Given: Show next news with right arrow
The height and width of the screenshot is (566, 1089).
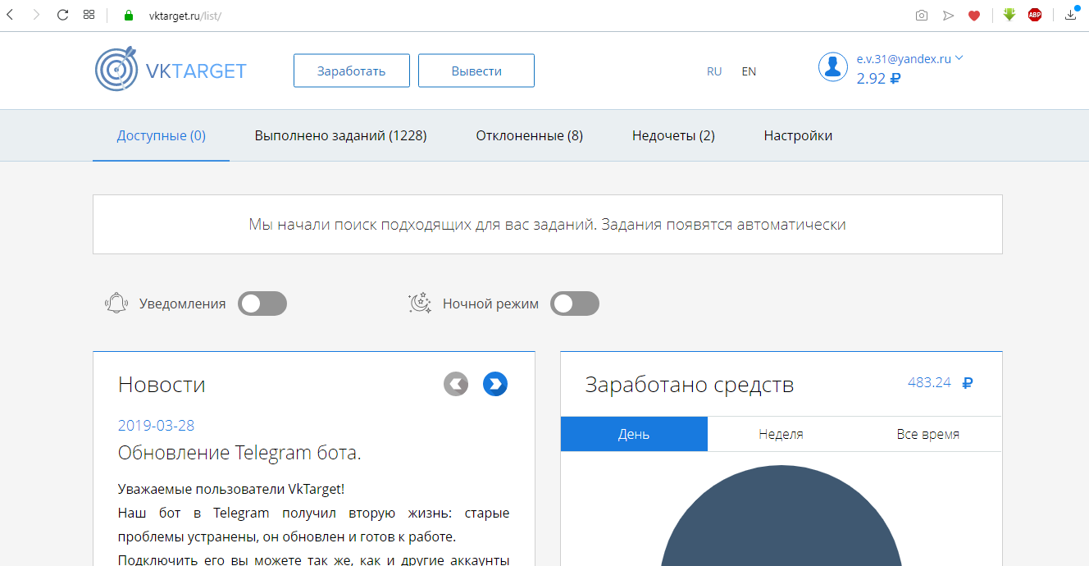Looking at the screenshot, I should tap(495, 384).
